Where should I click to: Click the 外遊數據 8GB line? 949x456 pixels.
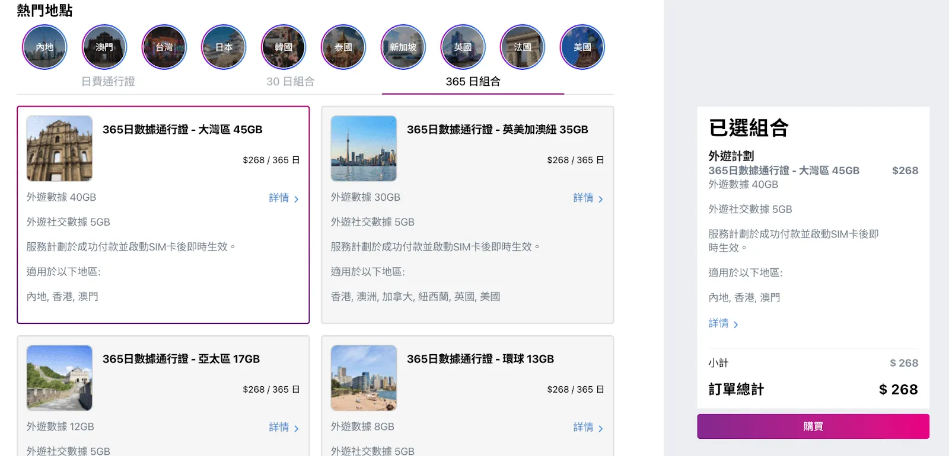click(362, 426)
